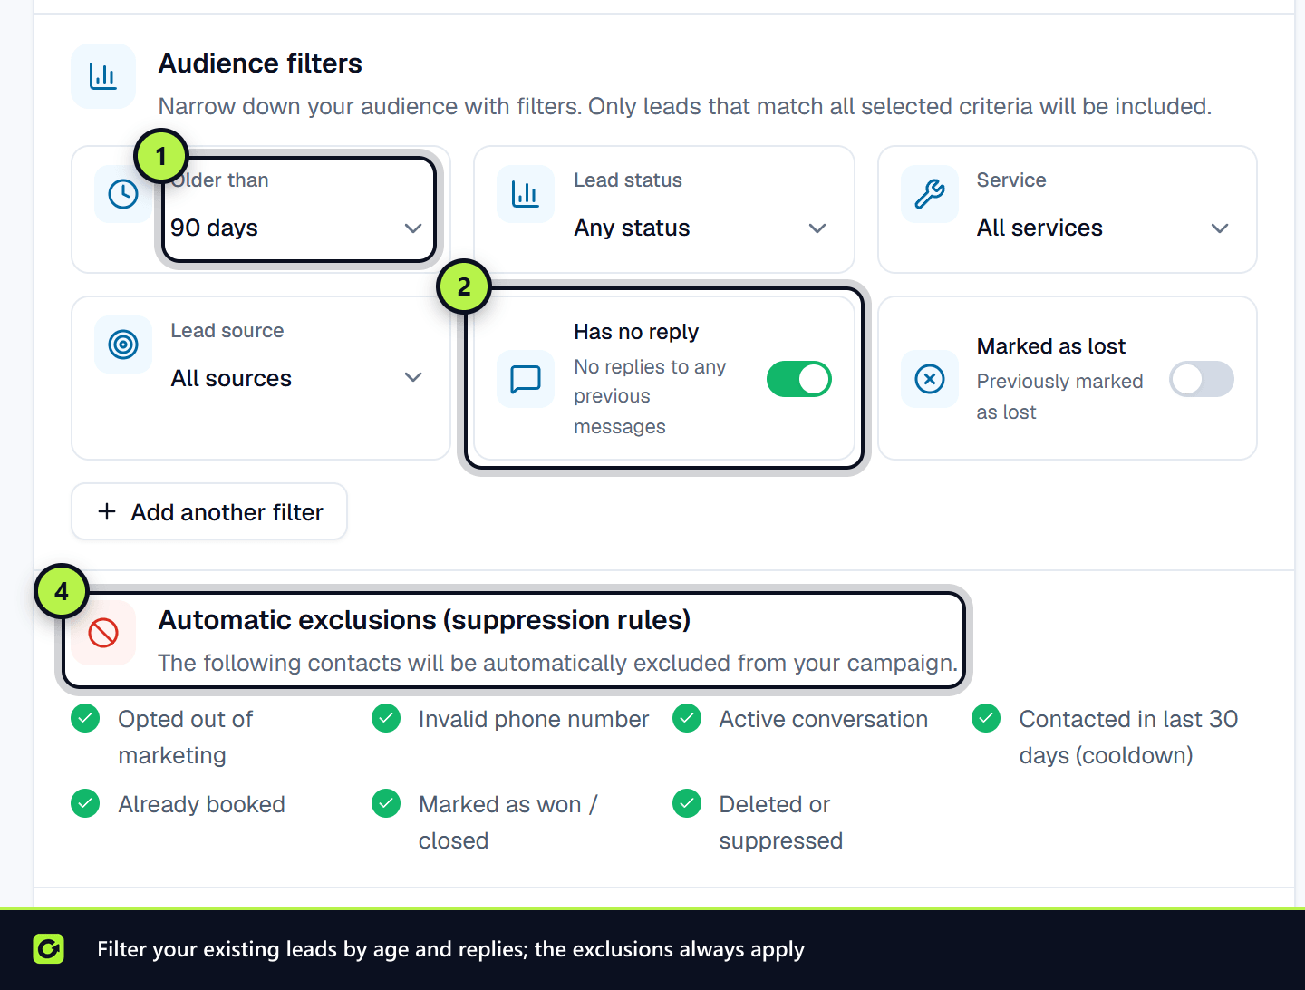Click the Contacted in last 30 days (cooldown) text
Image resolution: width=1305 pixels, height=990 pixels.
pyautogui.click(x=1128, y=737)
